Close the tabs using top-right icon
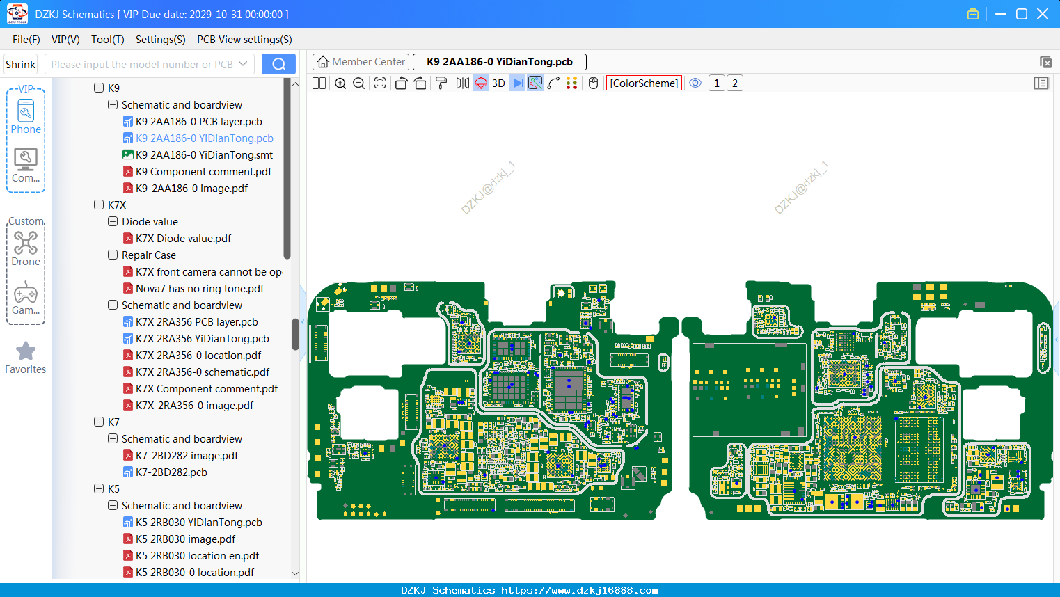 (1045, 62)
